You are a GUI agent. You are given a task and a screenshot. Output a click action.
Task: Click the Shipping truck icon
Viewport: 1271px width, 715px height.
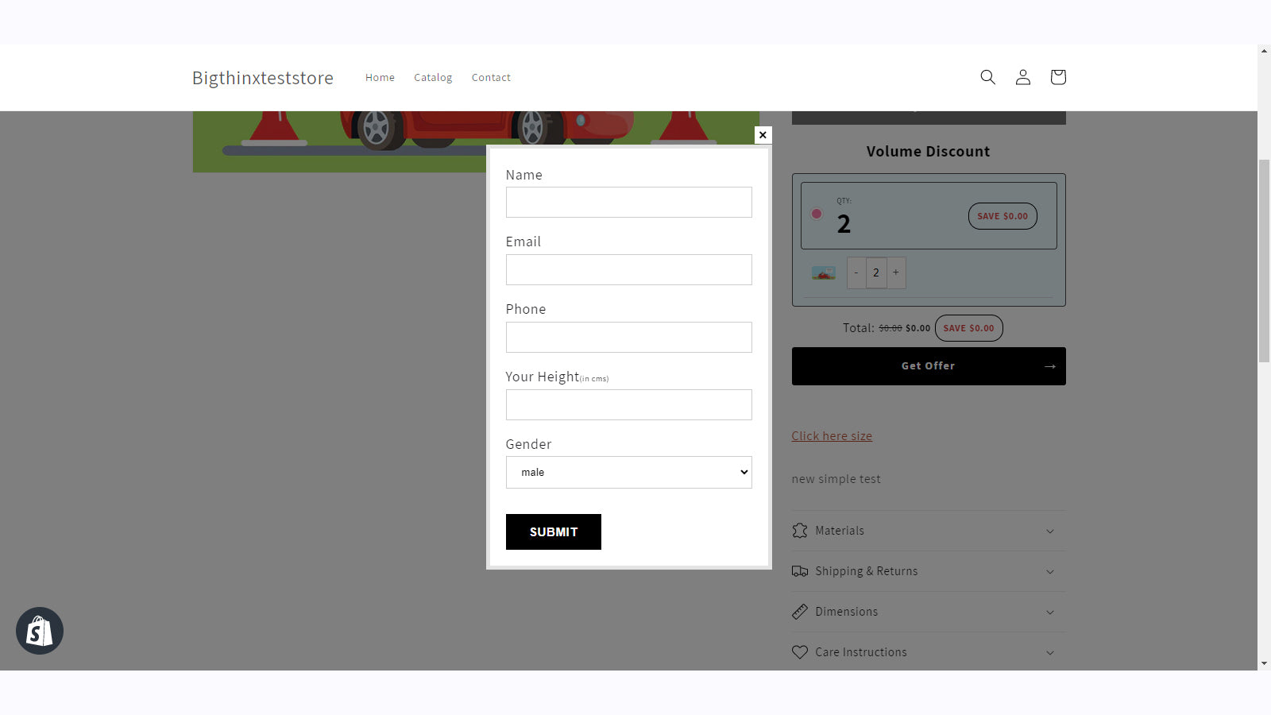point(800,571)
